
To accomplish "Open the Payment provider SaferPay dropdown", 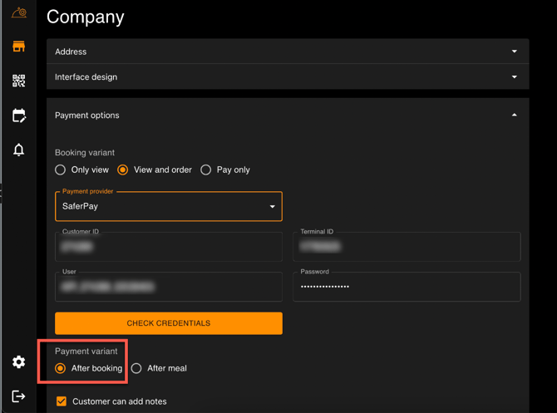I will pyautogui.click(x=168, y=207).
